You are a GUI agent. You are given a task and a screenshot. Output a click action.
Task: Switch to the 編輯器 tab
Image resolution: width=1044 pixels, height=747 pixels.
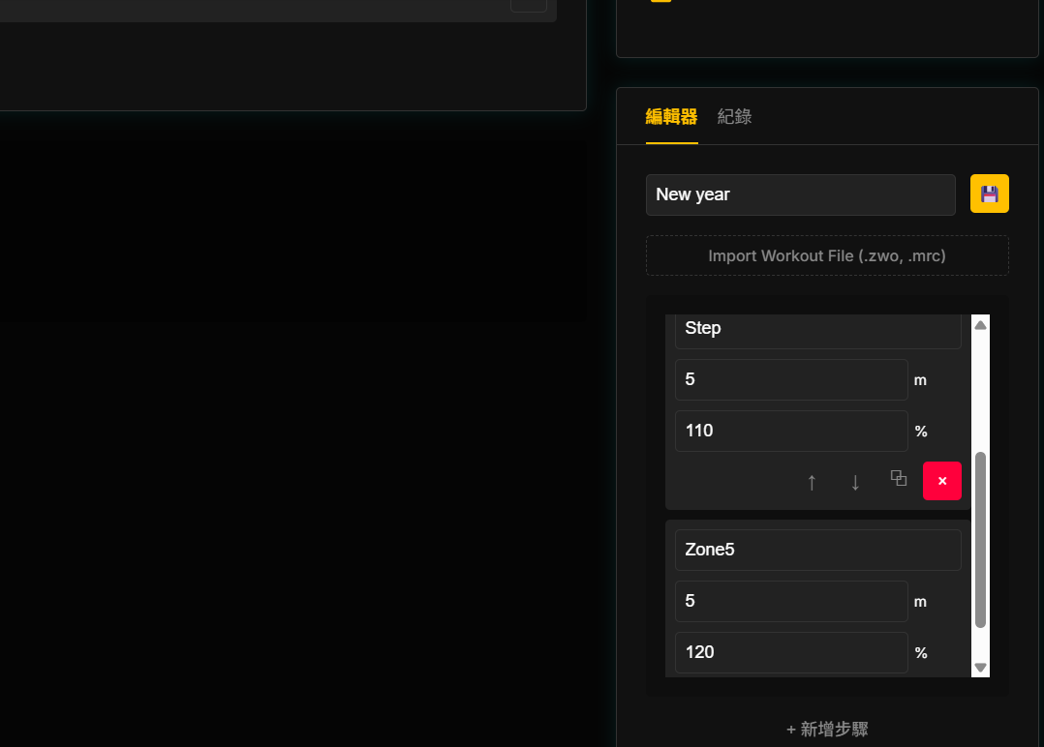tap(671, 117)
